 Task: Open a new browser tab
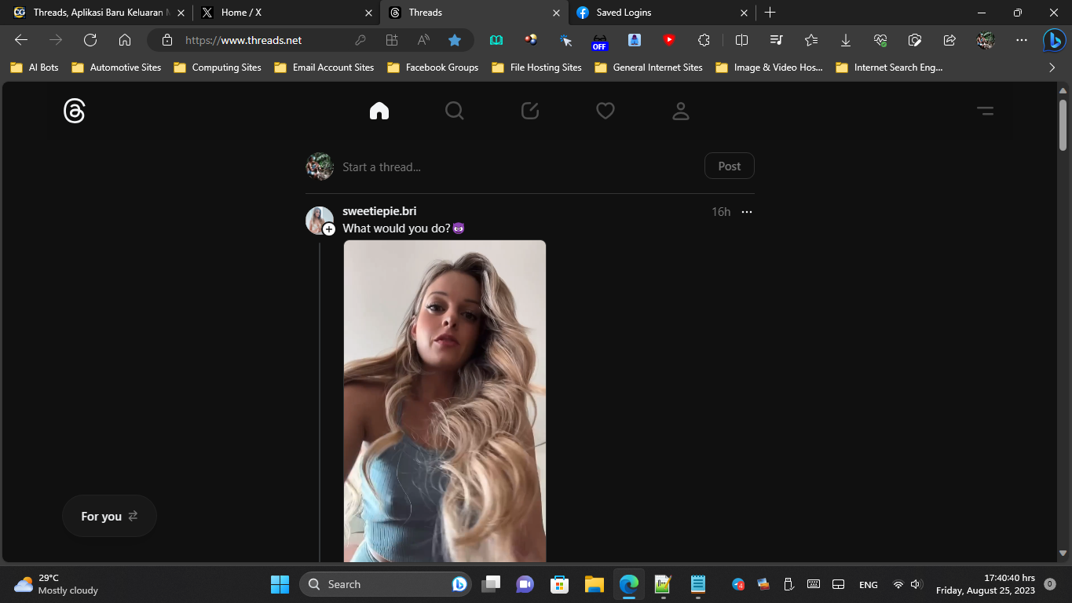770,13
